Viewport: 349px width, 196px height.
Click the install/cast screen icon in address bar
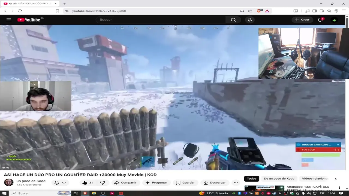click(242, 11)
